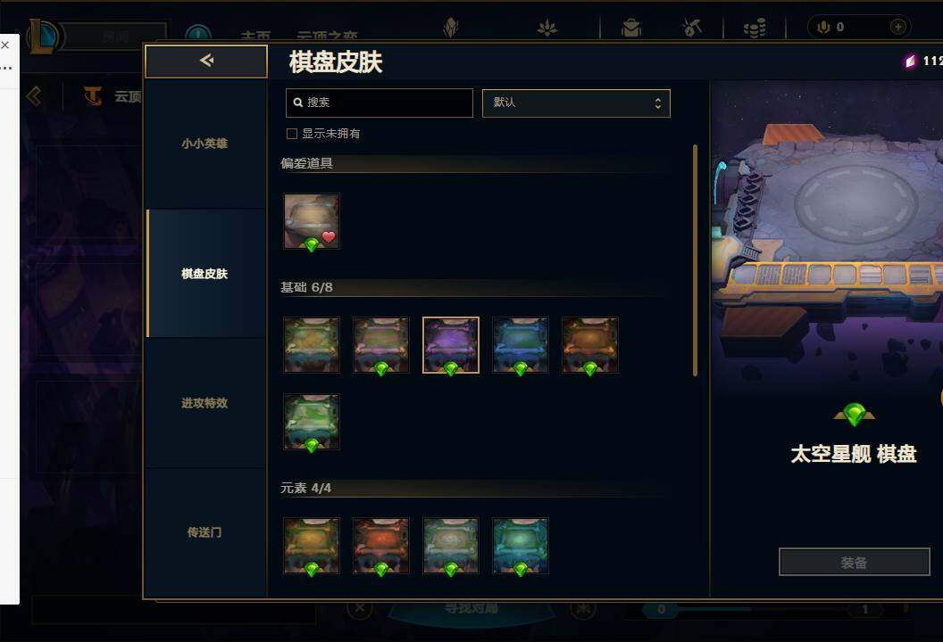The width and height of the screenshot is (943, 642).
Task: Click the back arrow button
Action: pyautogui.click(x=206, y=61)
